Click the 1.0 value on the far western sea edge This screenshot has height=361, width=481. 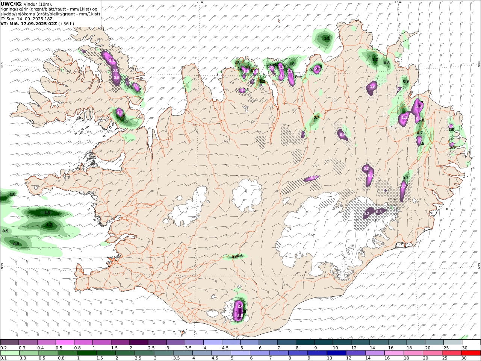[x=12, y=194]
